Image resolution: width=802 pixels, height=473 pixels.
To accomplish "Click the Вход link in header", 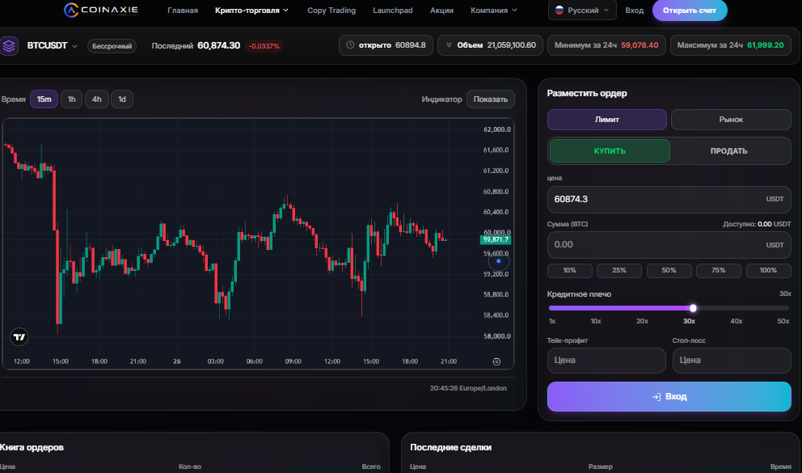I will [634, 11].
